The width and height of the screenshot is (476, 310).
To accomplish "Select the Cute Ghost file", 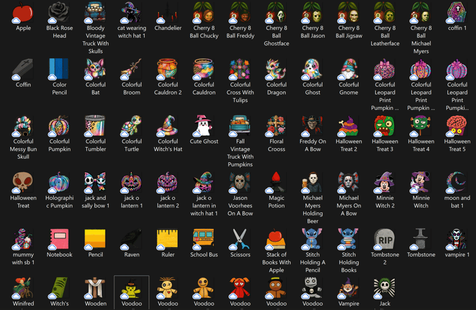I will coord(204,126).
